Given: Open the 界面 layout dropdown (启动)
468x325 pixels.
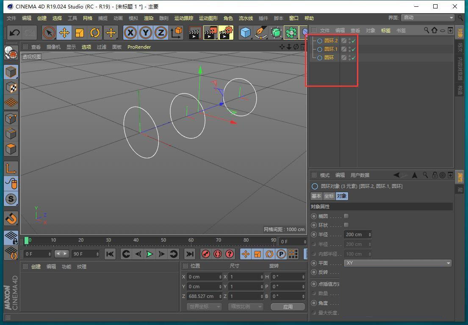Looking at the screenshot, I should tap(428, 18).
